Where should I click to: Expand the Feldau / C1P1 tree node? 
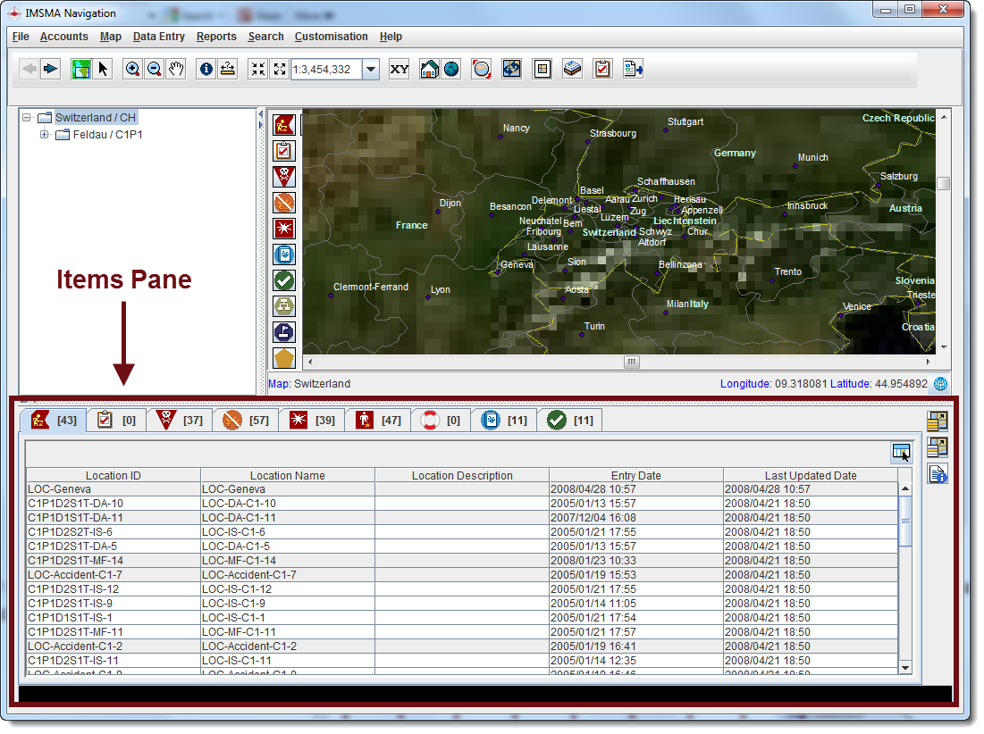[x=45, y=135]
